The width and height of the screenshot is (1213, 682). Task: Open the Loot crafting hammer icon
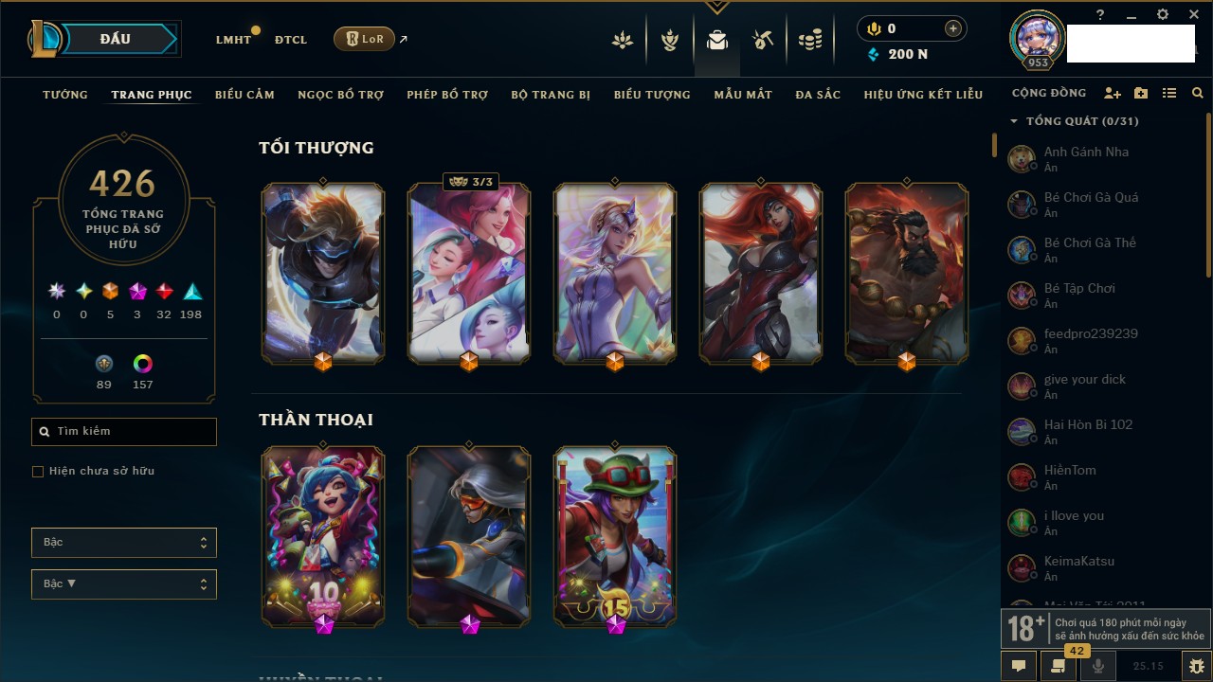763,40
